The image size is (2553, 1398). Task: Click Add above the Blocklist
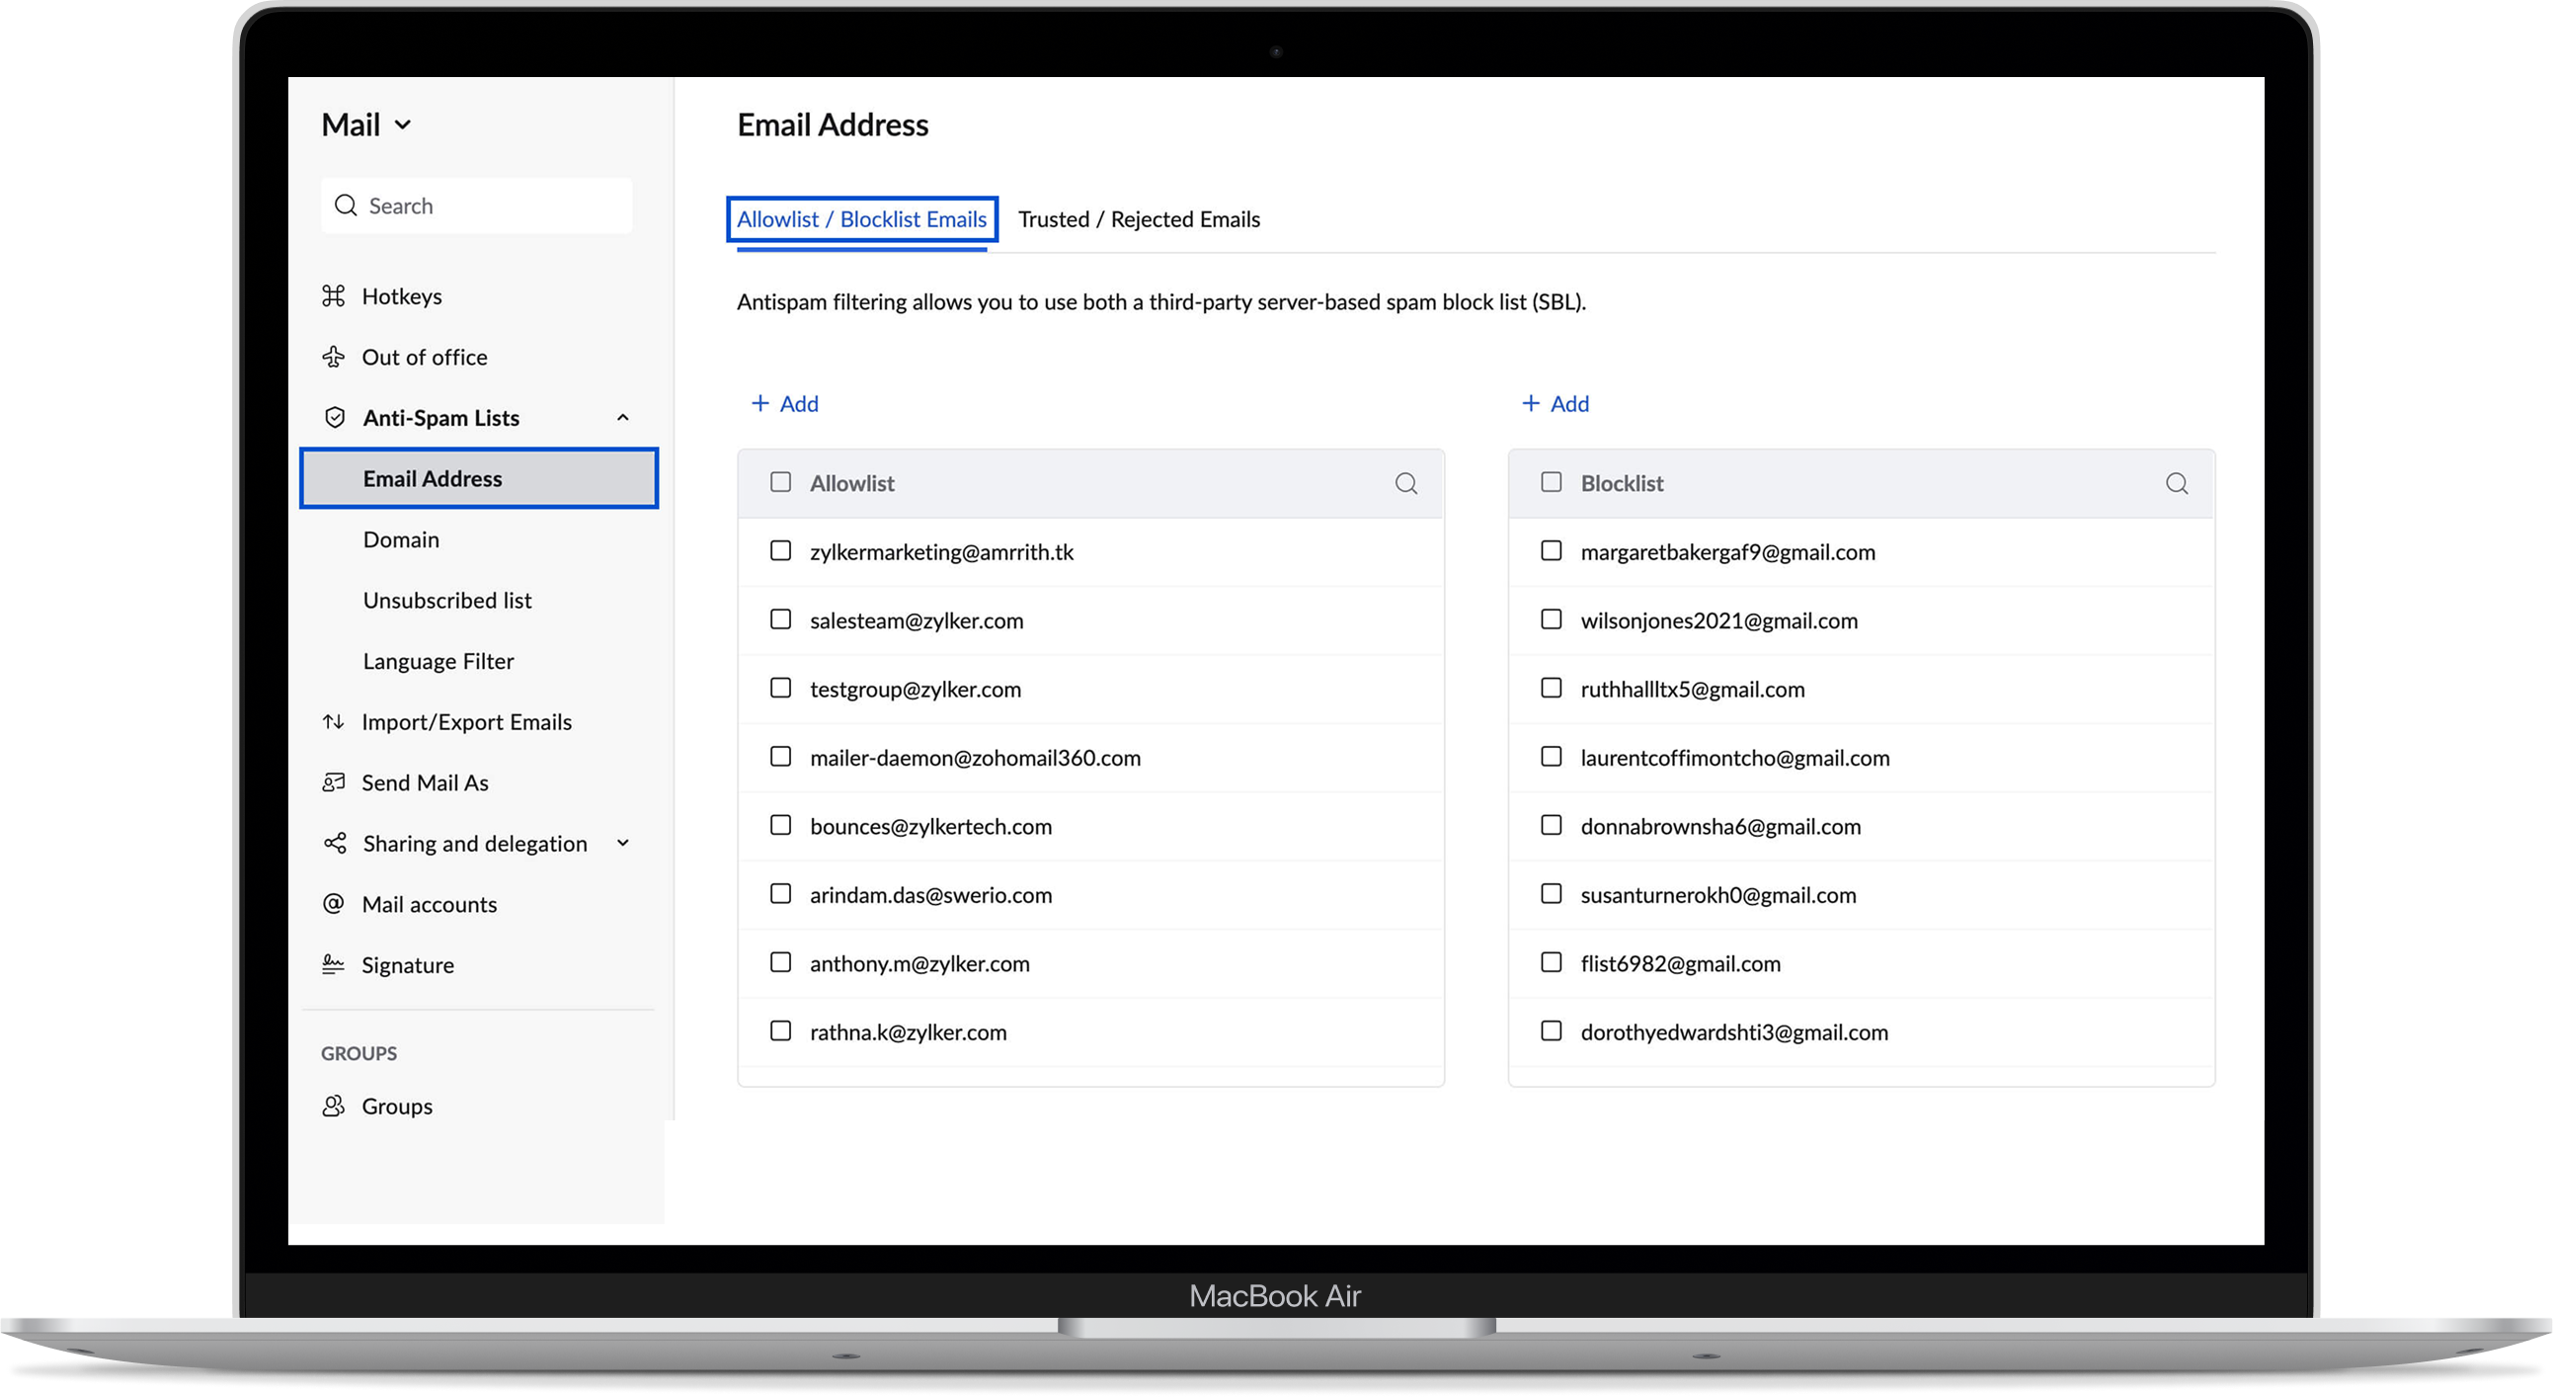pos(1555,403)
